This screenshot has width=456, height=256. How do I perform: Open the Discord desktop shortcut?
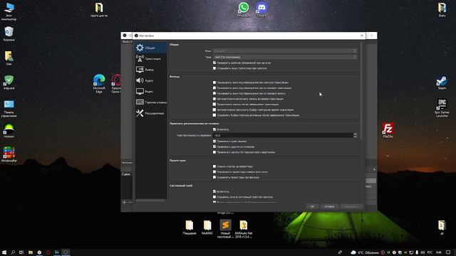click(261, 9)
